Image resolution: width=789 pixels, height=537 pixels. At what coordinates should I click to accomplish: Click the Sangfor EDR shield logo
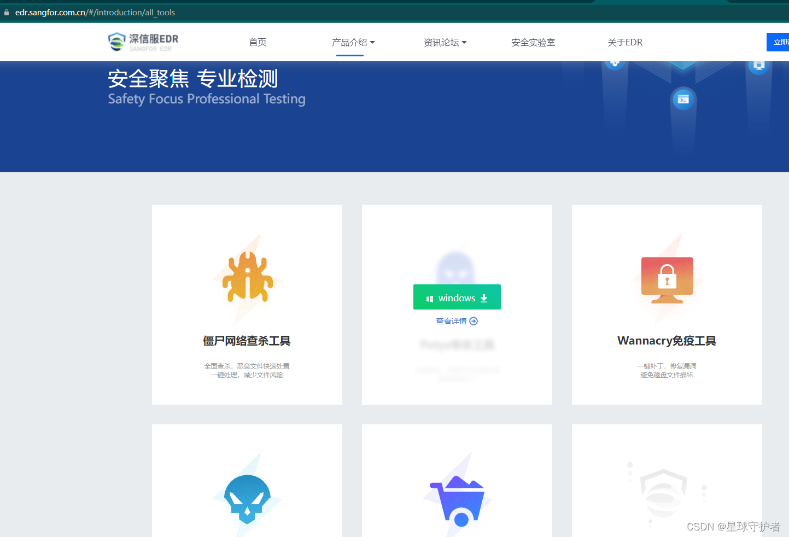click(116, 42)
